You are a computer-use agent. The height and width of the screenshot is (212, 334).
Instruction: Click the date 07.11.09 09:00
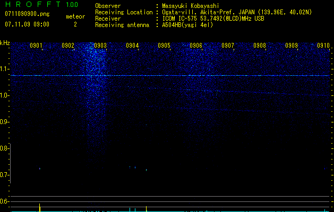coord(27,24)
